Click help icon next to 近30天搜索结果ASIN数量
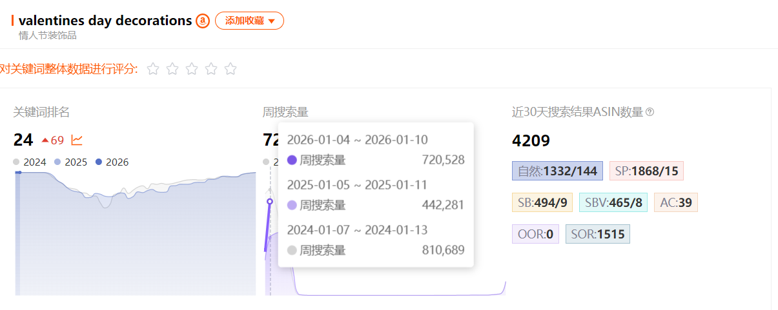 (650, 112)
